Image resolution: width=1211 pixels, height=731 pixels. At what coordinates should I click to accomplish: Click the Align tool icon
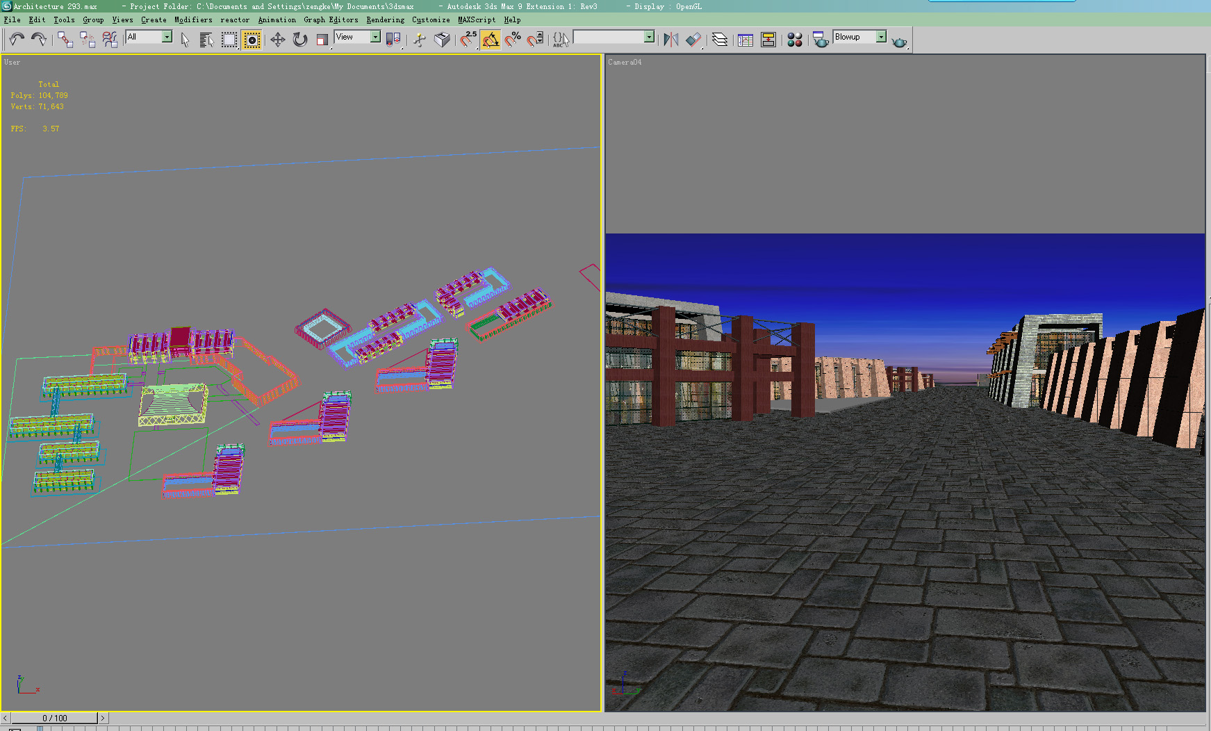click(693, 40)
